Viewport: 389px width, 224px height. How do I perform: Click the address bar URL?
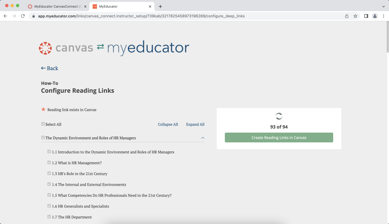[x=141, y=16]
